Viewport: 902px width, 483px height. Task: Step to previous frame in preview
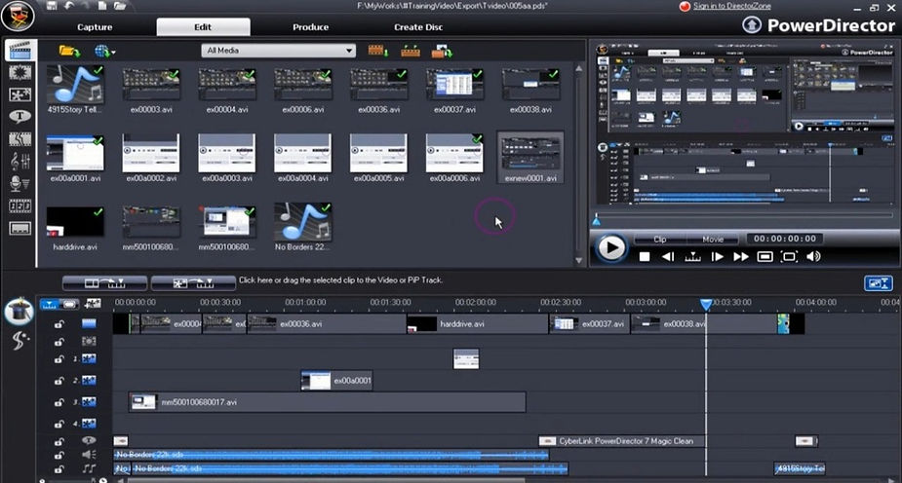point(668,257)
